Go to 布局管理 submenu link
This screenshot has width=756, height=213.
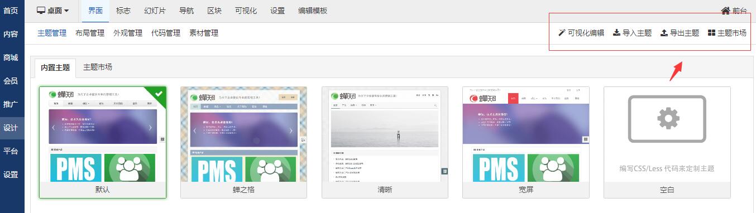(x=90, y=33)
